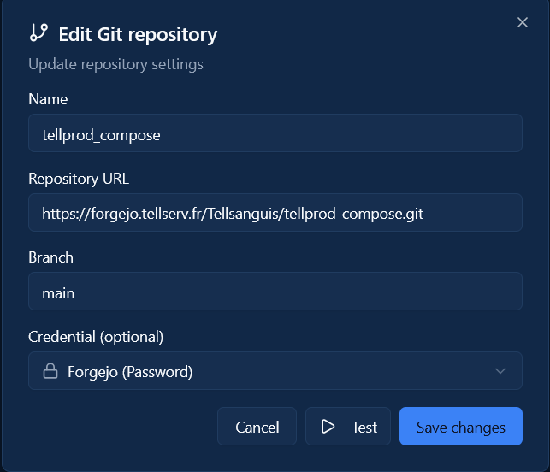
Task: Click the Update repository settings subtitle
Action: [x=115, y=64]
